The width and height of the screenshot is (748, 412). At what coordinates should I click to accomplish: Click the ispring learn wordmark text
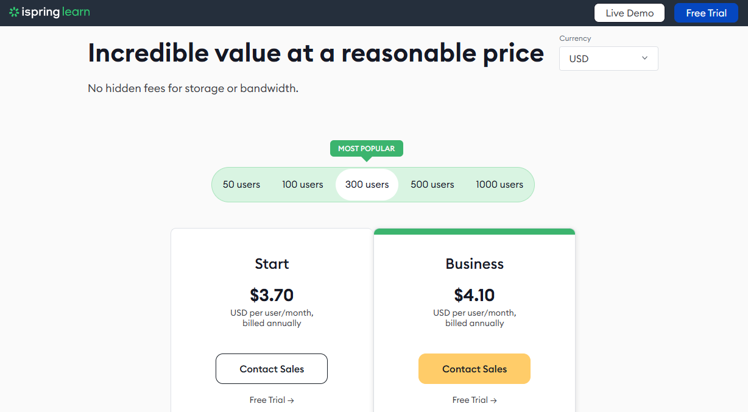(x=56, y=13)
